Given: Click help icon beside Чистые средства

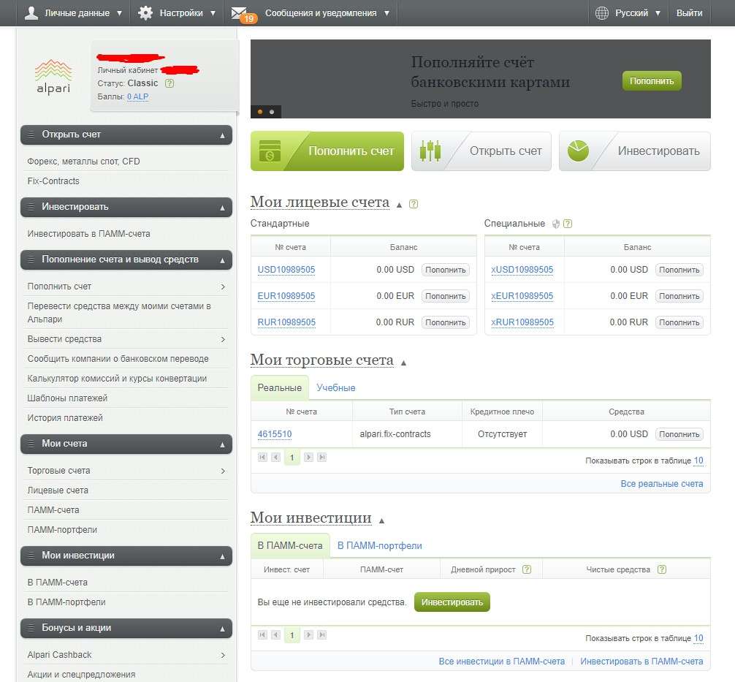Looking at the screenshot, I should 662,569.
